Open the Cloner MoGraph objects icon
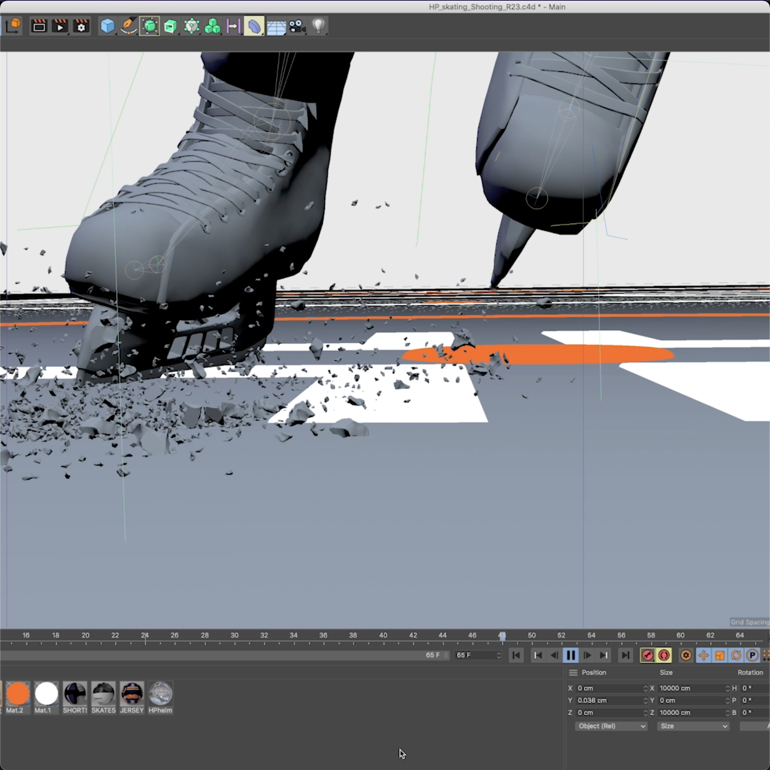 pyautogui.click(x=212, y=26)
